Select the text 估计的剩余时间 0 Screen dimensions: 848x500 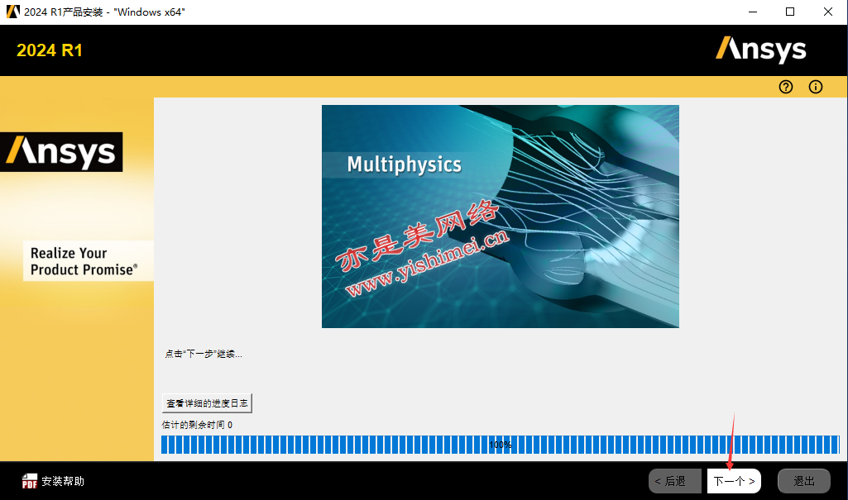tap(198, 425)
